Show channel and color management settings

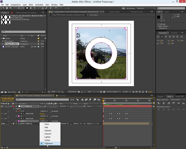coord(85,92)
